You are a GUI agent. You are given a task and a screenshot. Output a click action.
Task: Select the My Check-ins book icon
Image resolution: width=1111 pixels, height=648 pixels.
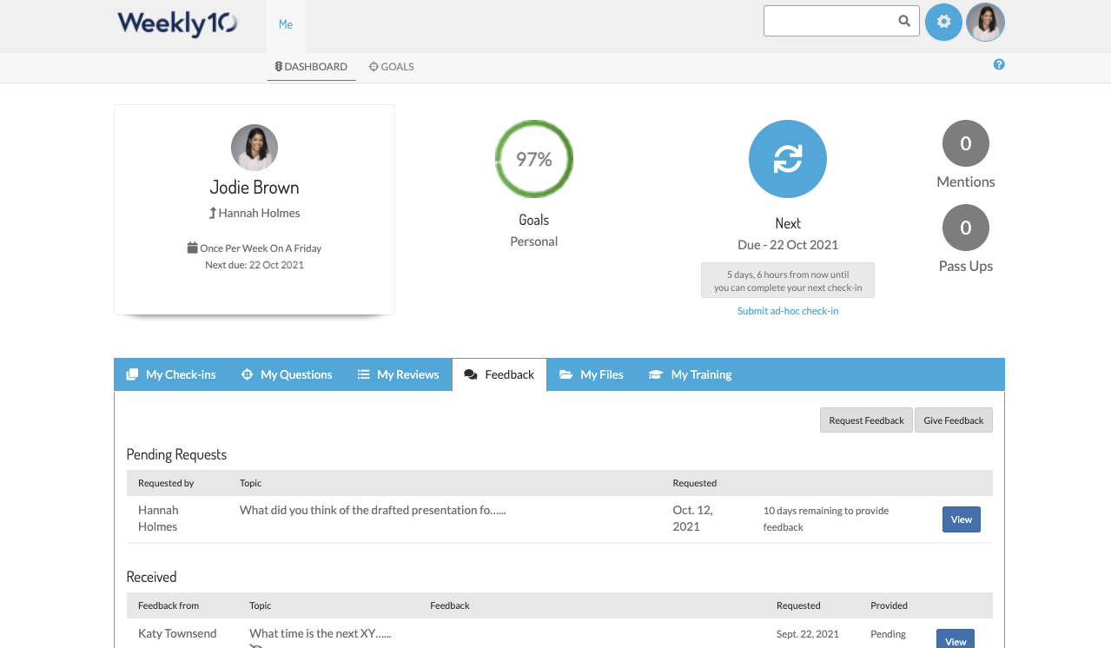coord(131,374)
